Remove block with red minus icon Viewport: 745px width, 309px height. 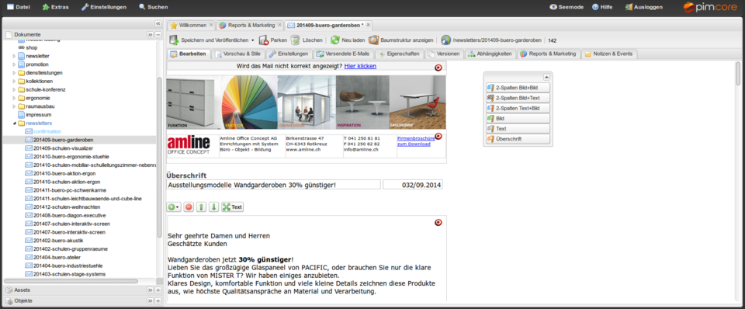(189, 207)
